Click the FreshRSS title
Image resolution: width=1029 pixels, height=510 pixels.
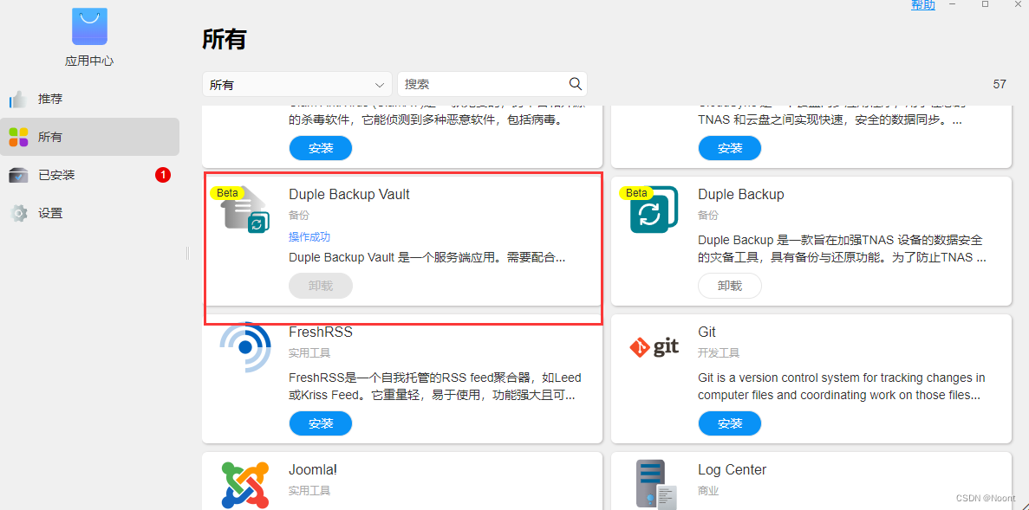(x=321, y=332)
